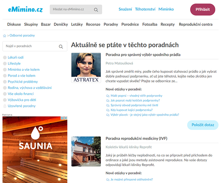The image size is (221, 183).
Task: Open question 'Kdy kupovat kojící podprsenku?'
Action: (x=136, y=110)
